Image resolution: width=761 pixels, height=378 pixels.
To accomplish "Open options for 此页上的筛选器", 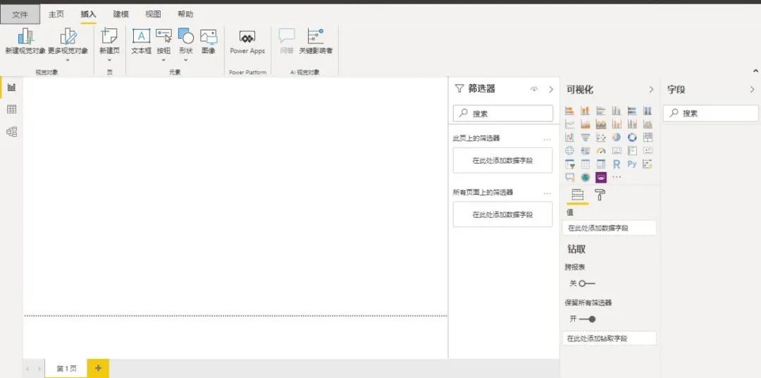I will point(547,139).
